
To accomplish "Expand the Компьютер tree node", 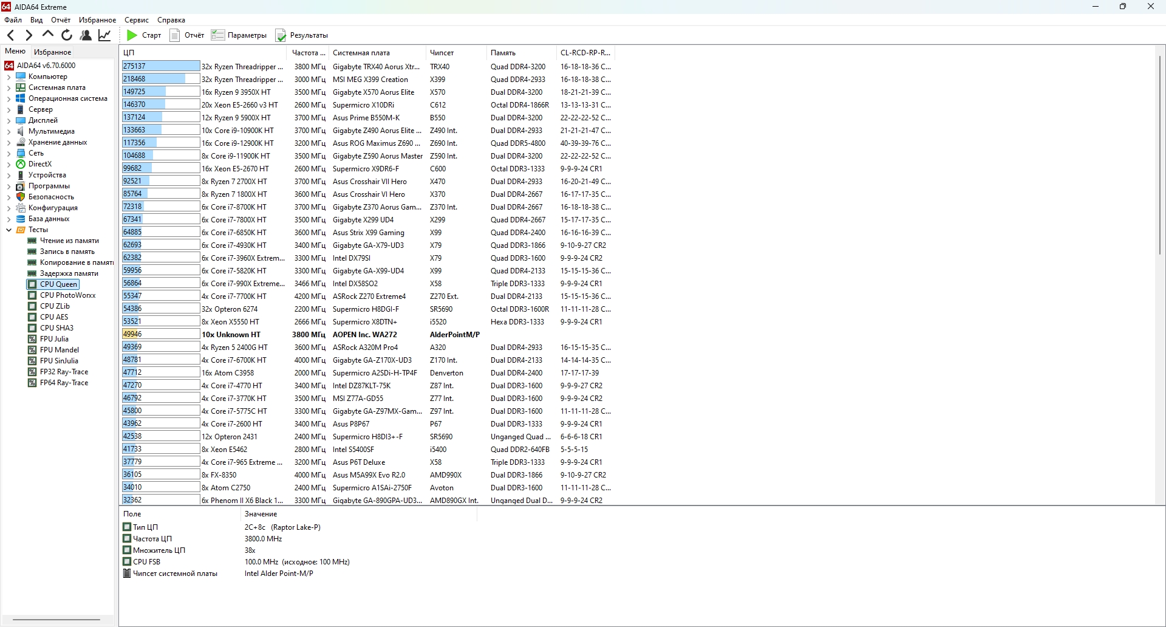I will pyautogui.click(x=9, y=77).
